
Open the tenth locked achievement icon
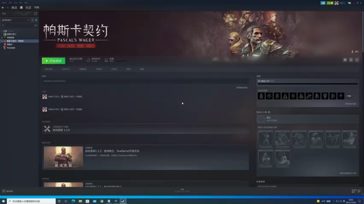[x=333, y=96]
